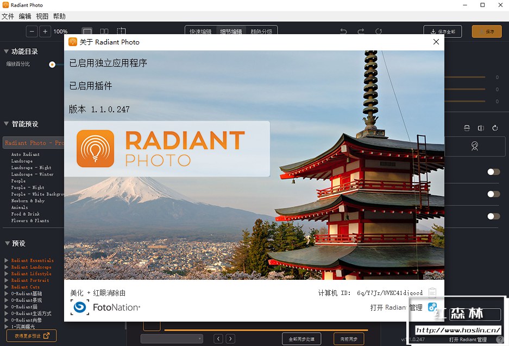Image resolution: width=509 pixels, height=346 pixels.
Task: Expand the Radiant Portrait preset group
Action: pyautogui.click(x=7, y=280)
